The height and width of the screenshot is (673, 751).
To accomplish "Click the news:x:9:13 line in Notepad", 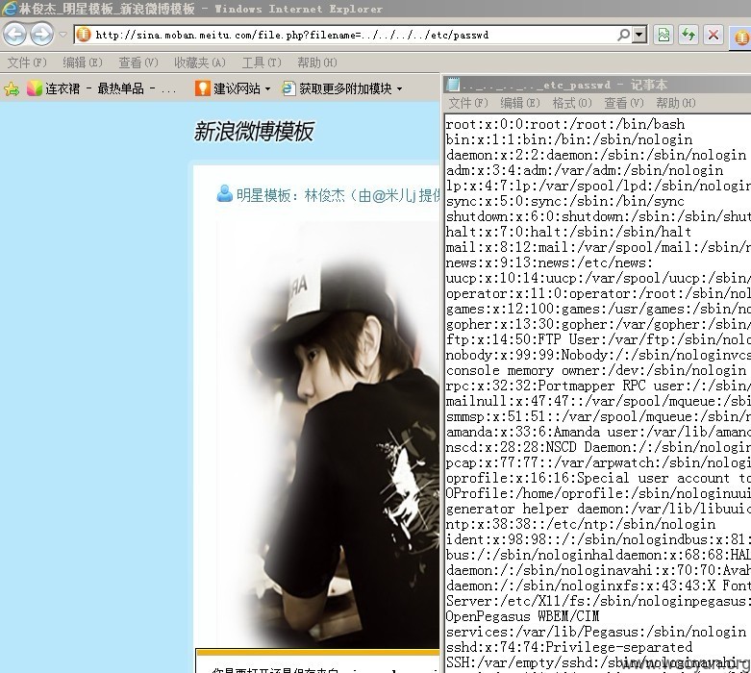I will coord(549,263).
